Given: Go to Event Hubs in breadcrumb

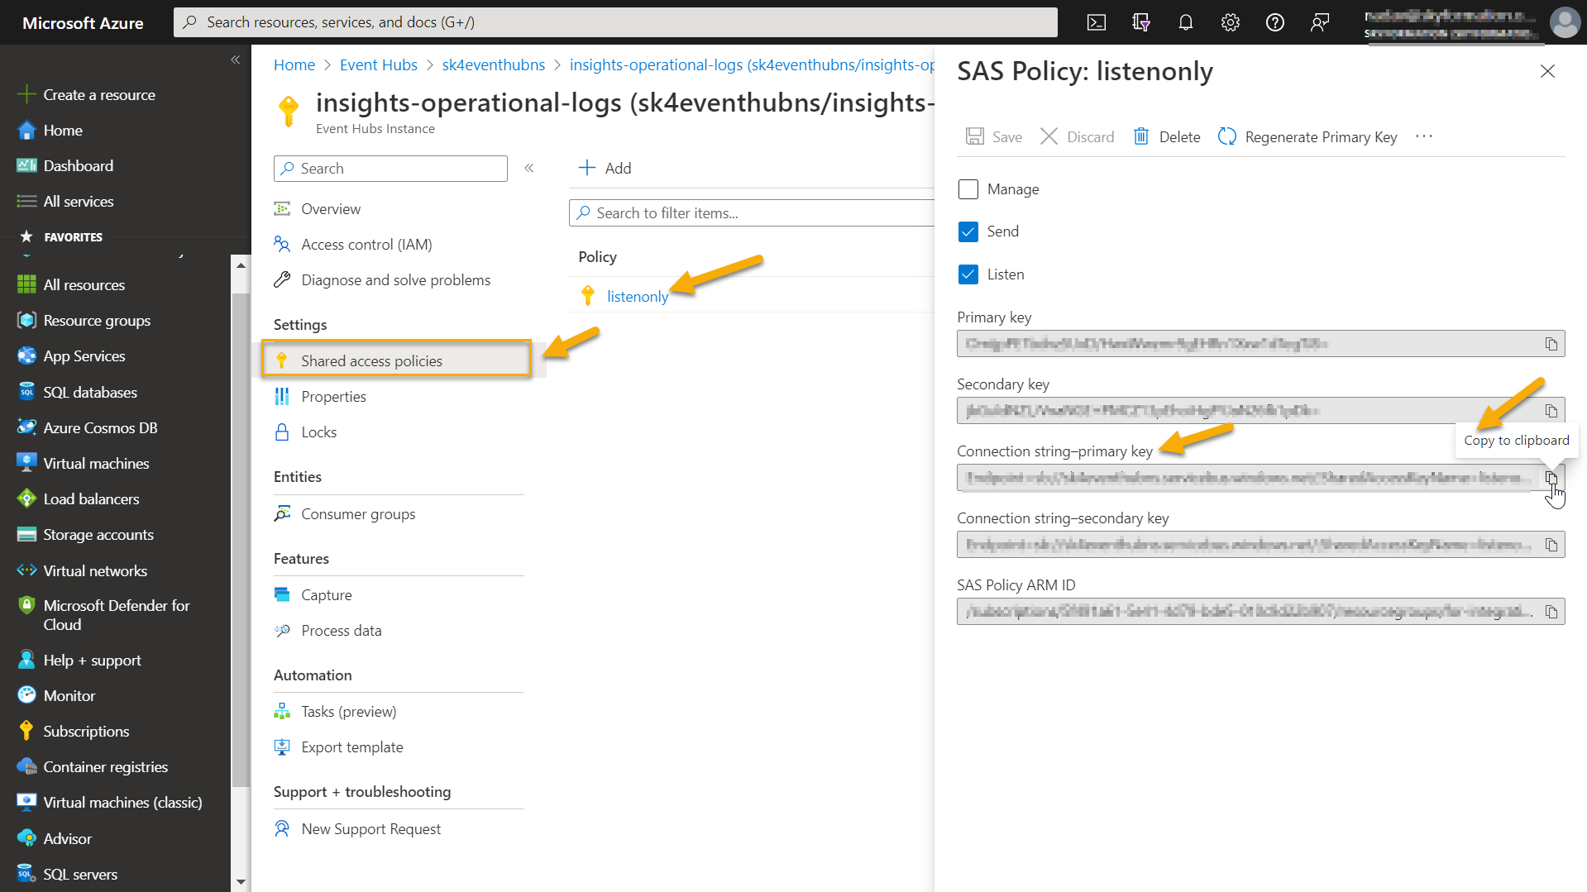Looking at the screenshot, I should click(x=379, y=64).
